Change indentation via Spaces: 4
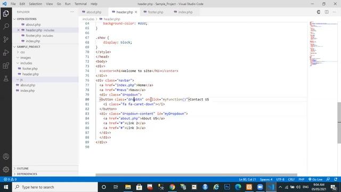Viewport: 341px width, 192px height. tap(266, 179)
